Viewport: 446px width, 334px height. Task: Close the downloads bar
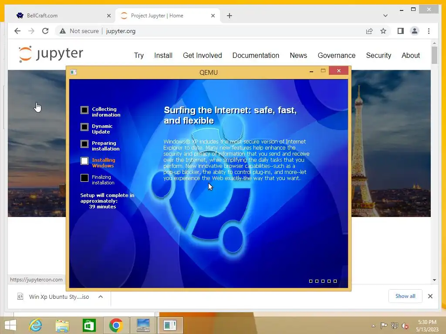tap(430, 296)
